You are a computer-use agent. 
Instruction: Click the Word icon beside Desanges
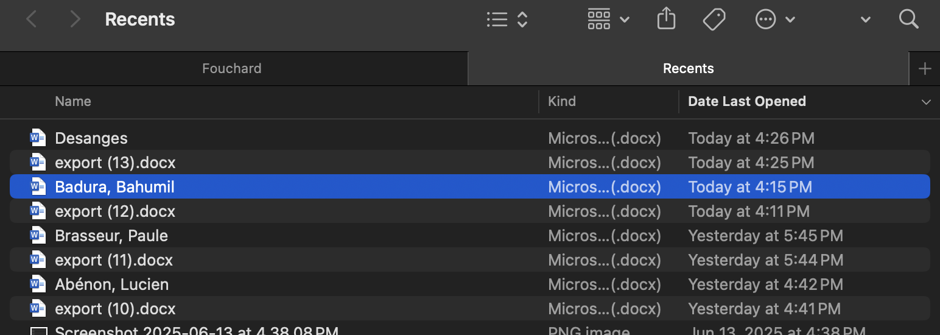38,138
